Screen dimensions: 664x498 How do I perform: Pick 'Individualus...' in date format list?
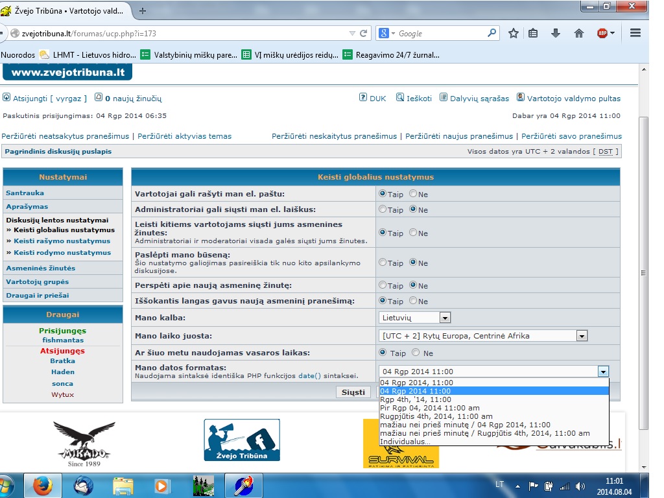click(x=405, y=442)
